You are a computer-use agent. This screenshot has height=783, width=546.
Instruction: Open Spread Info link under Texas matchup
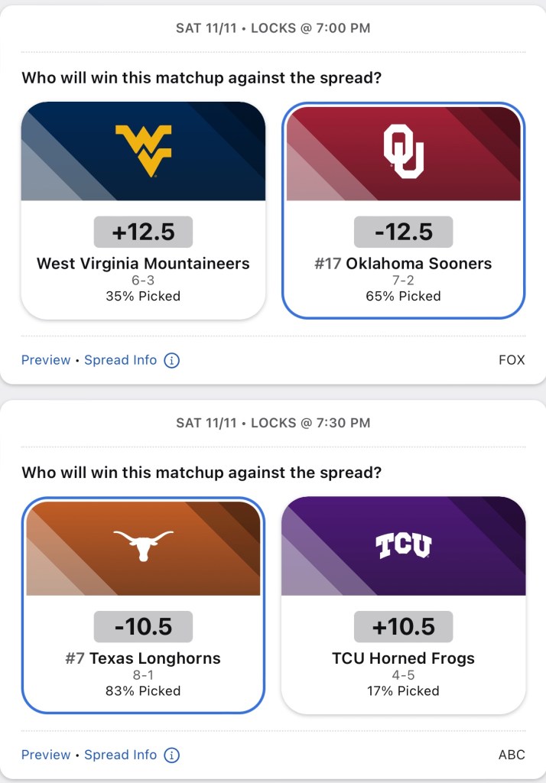tap(121, 755)
